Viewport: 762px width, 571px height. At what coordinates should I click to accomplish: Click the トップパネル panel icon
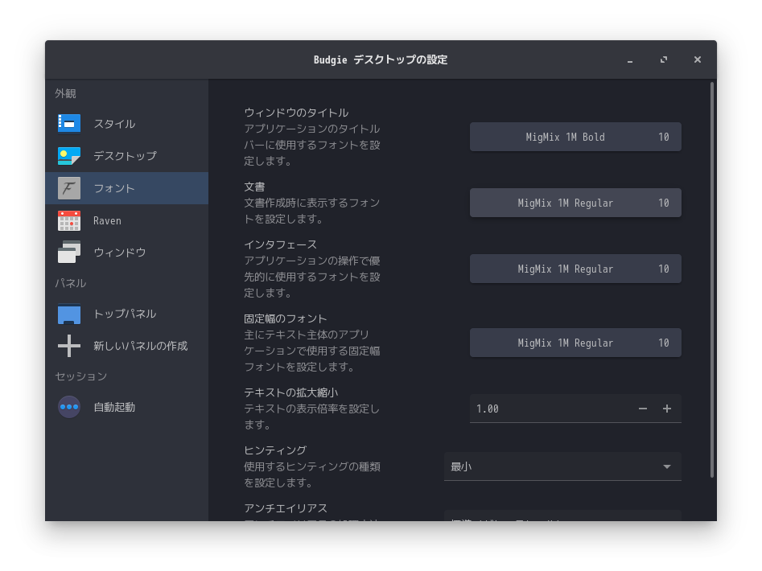click(x=69, y=314)
